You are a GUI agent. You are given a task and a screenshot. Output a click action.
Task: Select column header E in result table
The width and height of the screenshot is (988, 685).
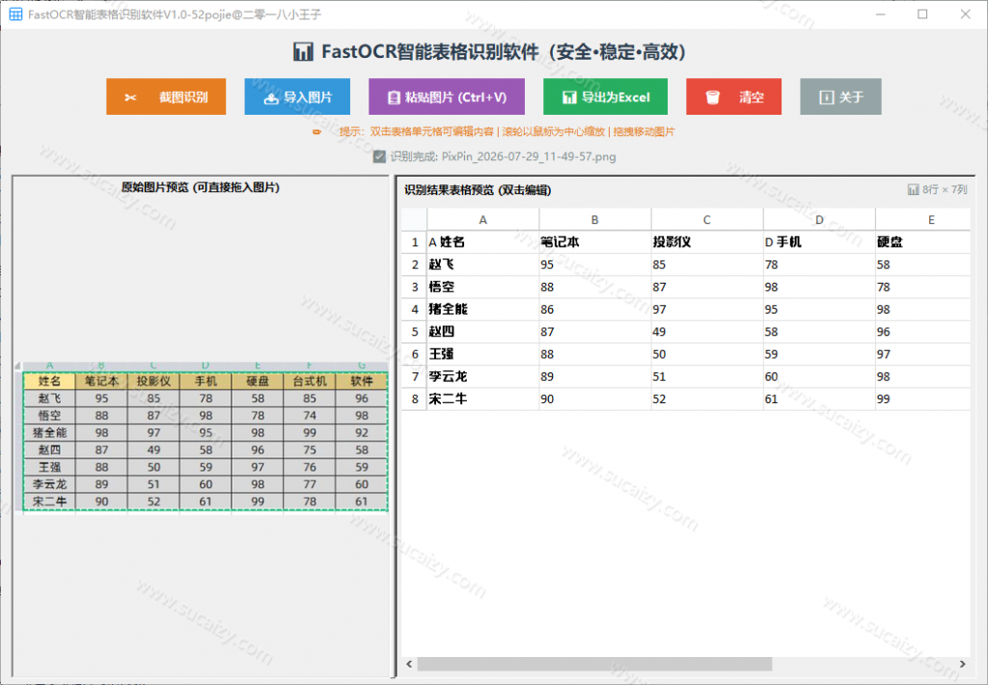923,219
